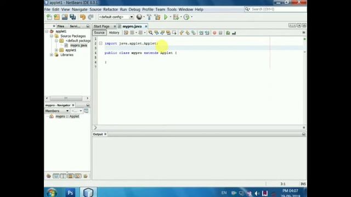Click Shift Line Right editor icon

(207, 33)
